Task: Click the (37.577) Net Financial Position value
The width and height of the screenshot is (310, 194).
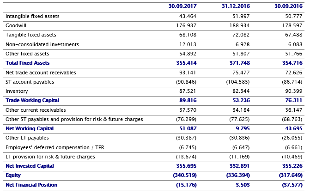Action: (291, 185)
